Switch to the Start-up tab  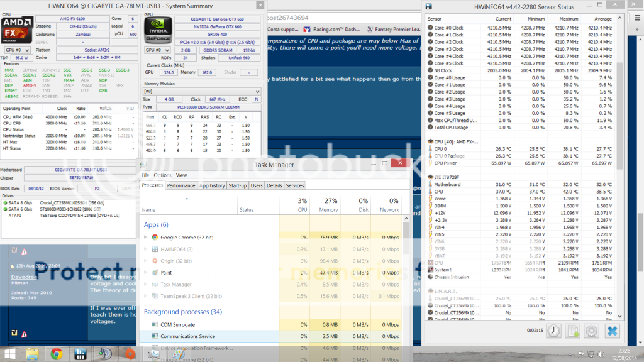pos(237,185)
